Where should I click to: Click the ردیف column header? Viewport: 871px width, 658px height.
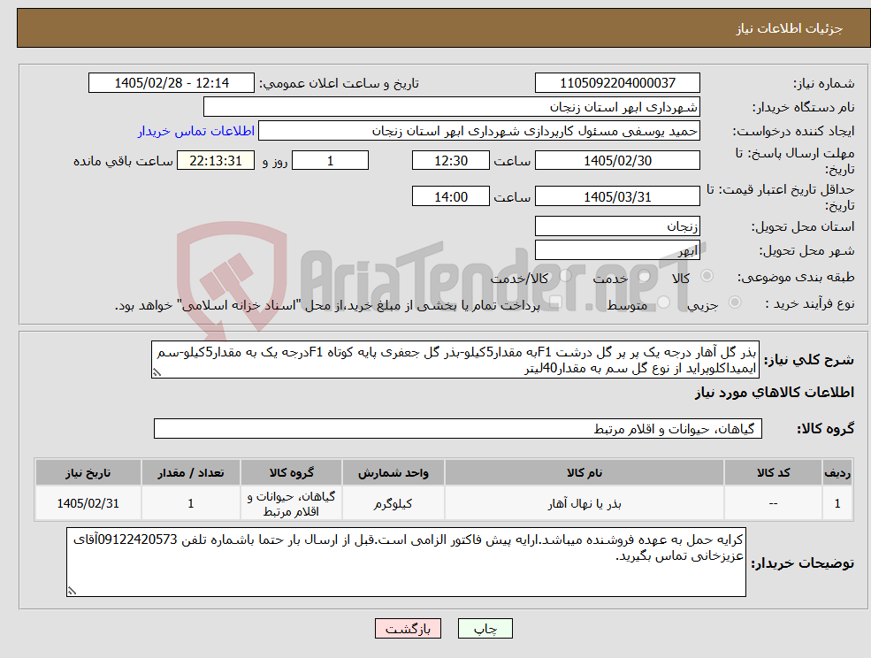(837, 472)
